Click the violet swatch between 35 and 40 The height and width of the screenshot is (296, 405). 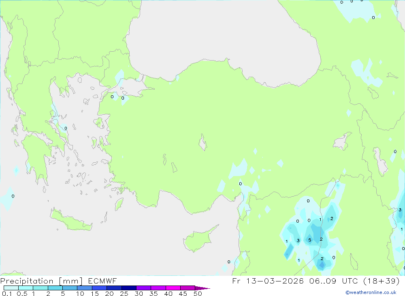click(158, 288)
